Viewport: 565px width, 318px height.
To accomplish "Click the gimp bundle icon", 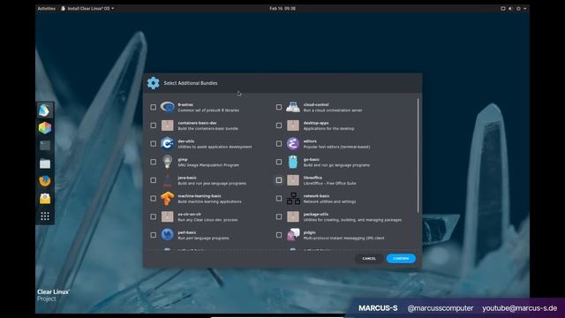I will (x=167, y=162).
